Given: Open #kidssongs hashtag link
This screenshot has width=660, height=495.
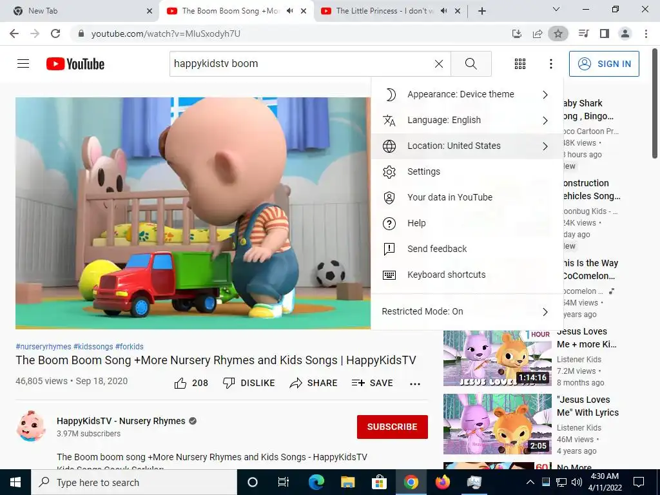Looking at the screenshot, I should point(93,346).
